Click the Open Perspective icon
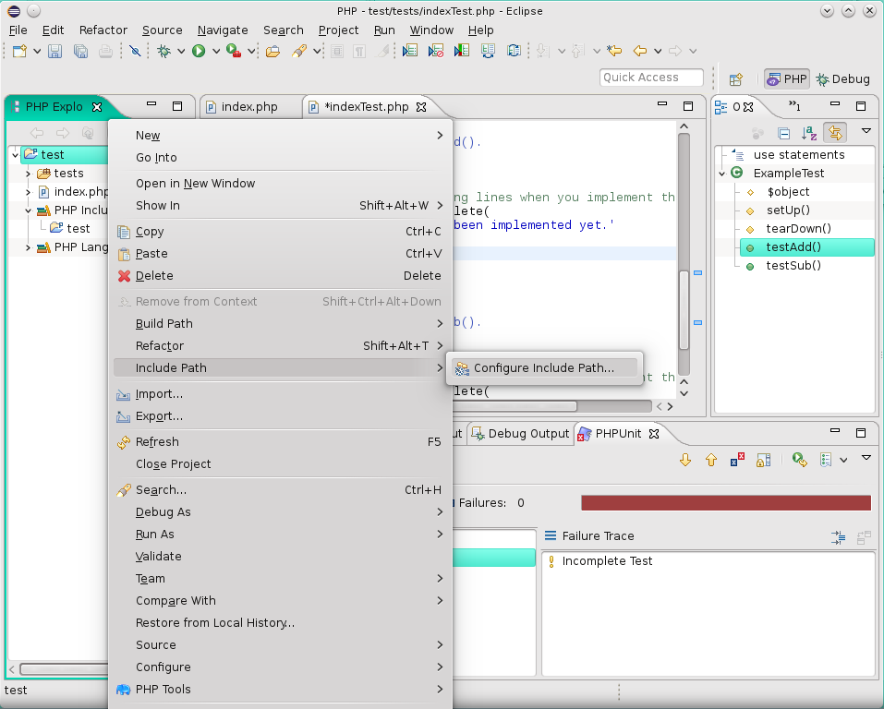 click(736, 79)
